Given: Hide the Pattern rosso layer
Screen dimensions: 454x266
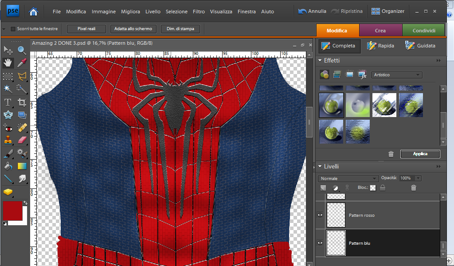Looking at the screenshot, I should pos(320,215).
